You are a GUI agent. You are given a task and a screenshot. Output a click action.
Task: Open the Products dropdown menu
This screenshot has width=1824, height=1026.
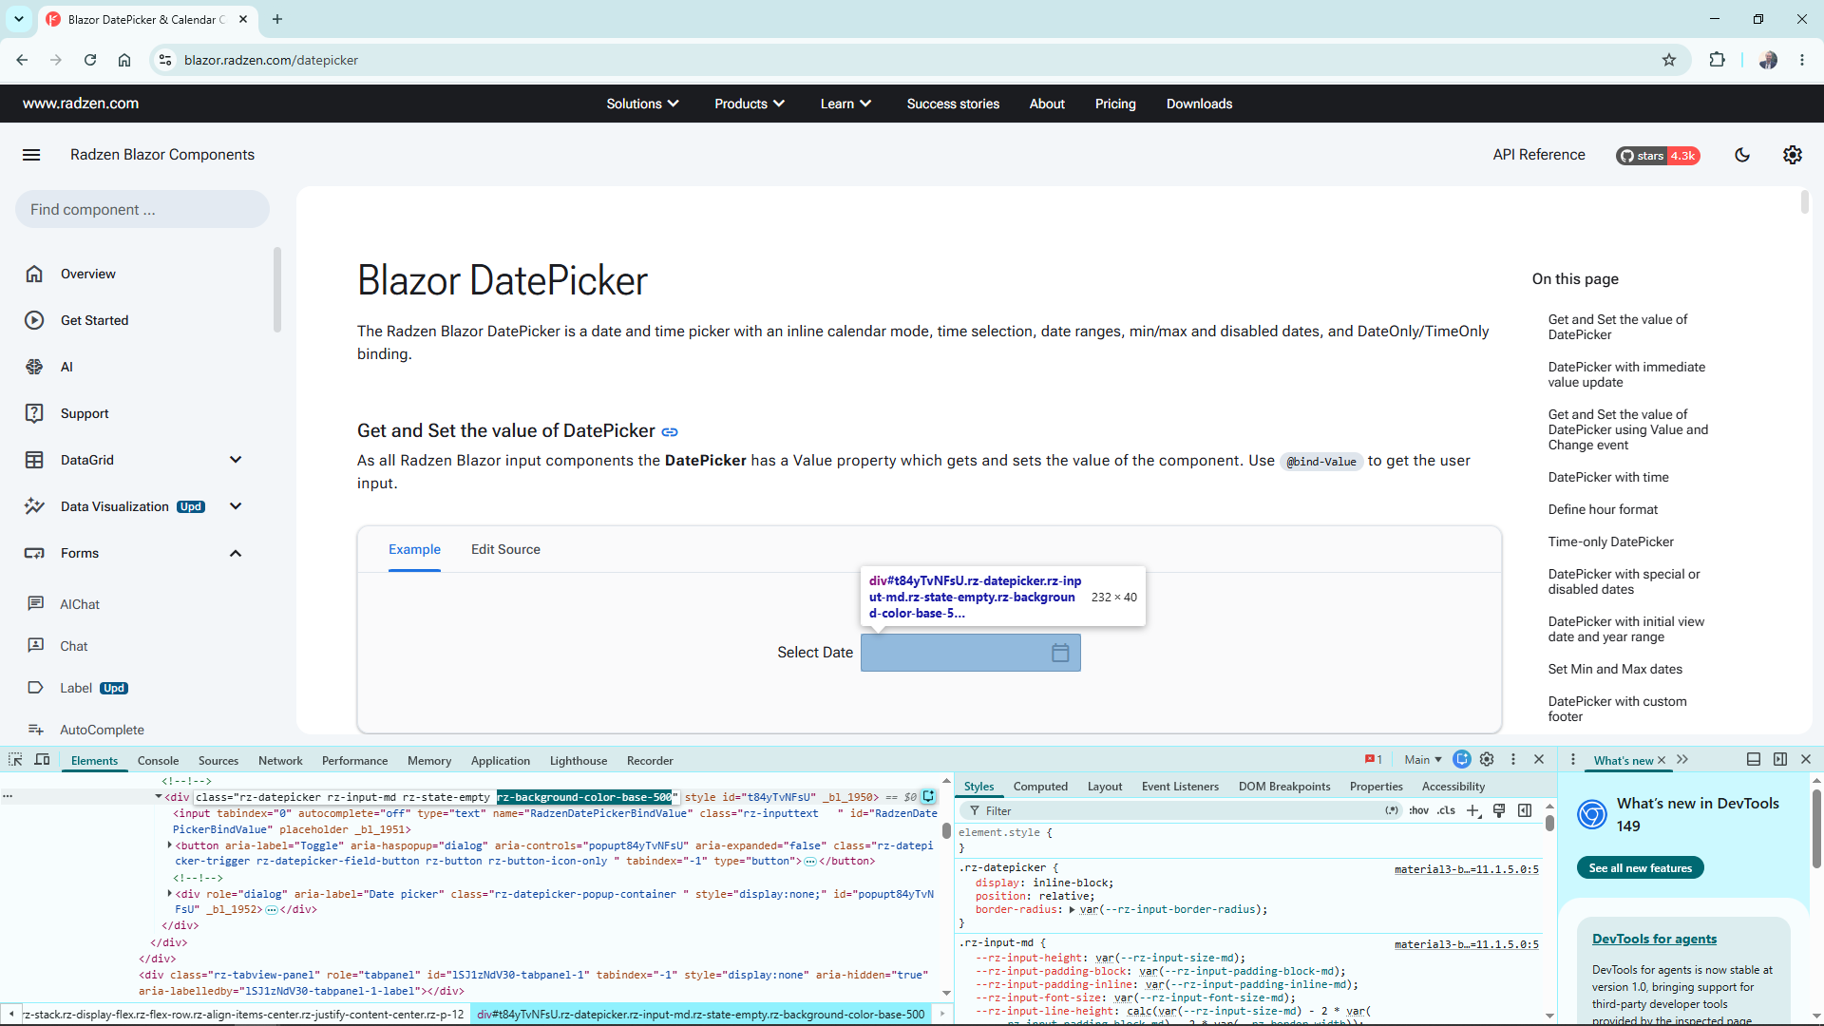point(750,104)
